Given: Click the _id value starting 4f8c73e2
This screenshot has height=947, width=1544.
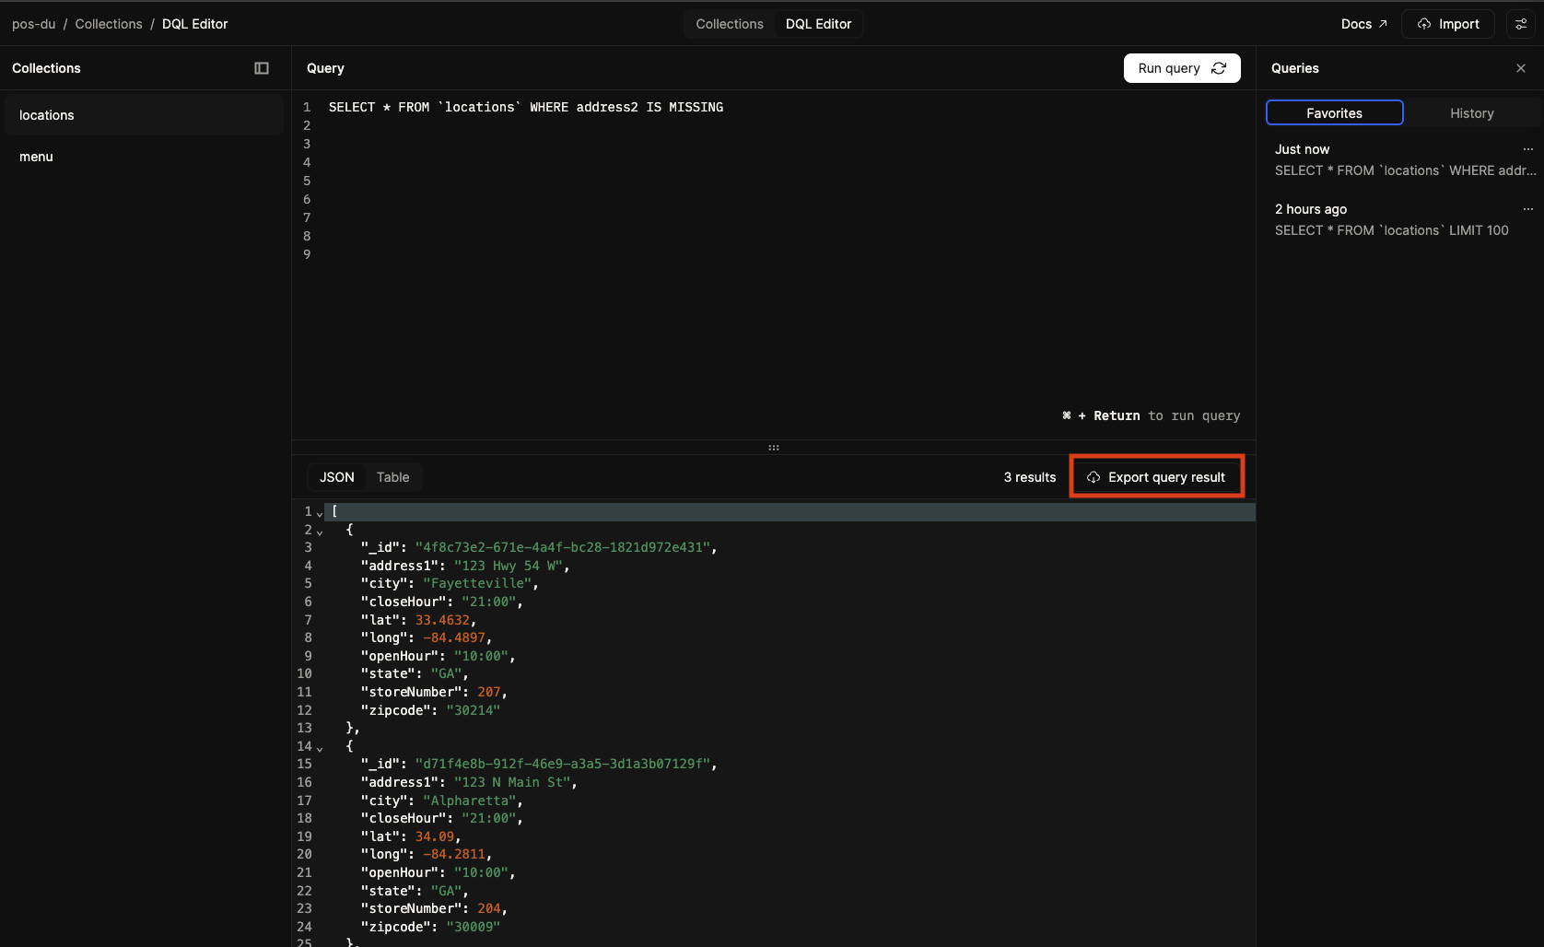Looking at the screenshot, I should pos(563,548).
